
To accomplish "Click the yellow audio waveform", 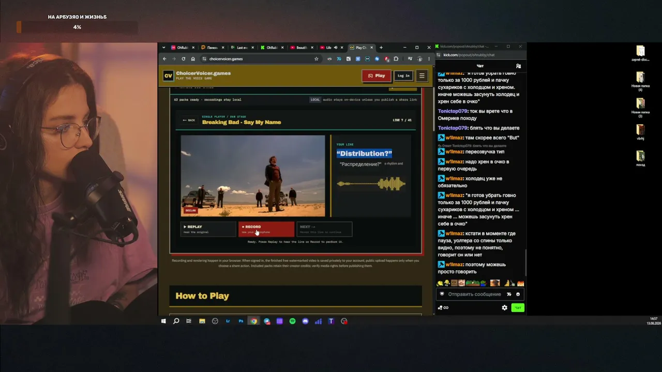I will click(x=371, y=183).
